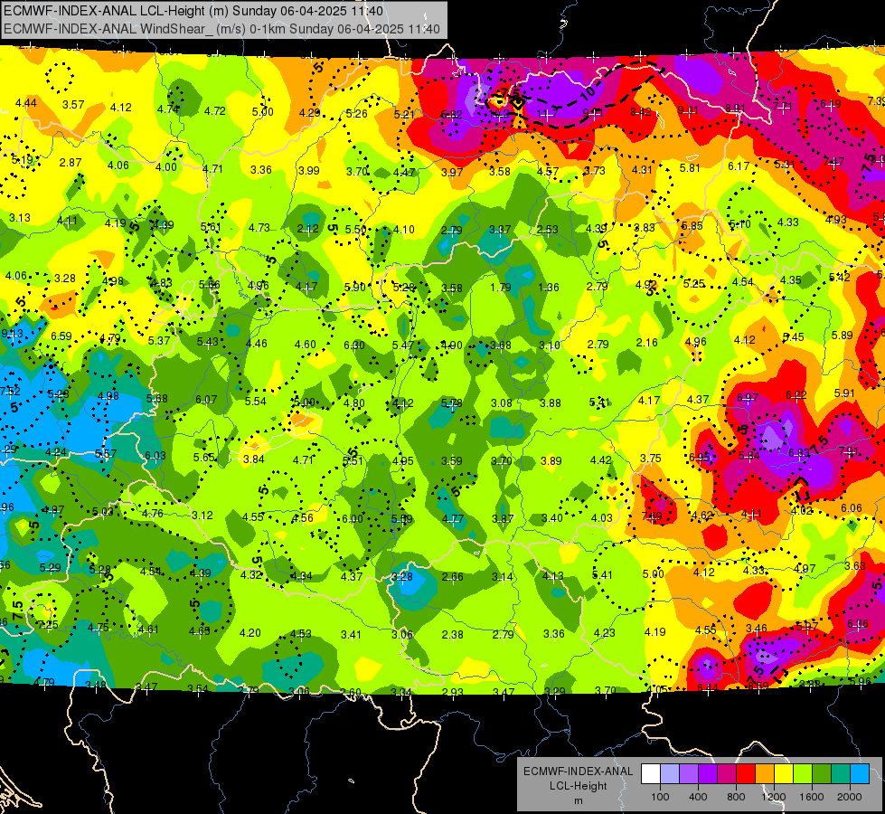Click the wind shear value 6.97 on the map
This screenshot has height=814, width=885.
(x=748, y=398)
